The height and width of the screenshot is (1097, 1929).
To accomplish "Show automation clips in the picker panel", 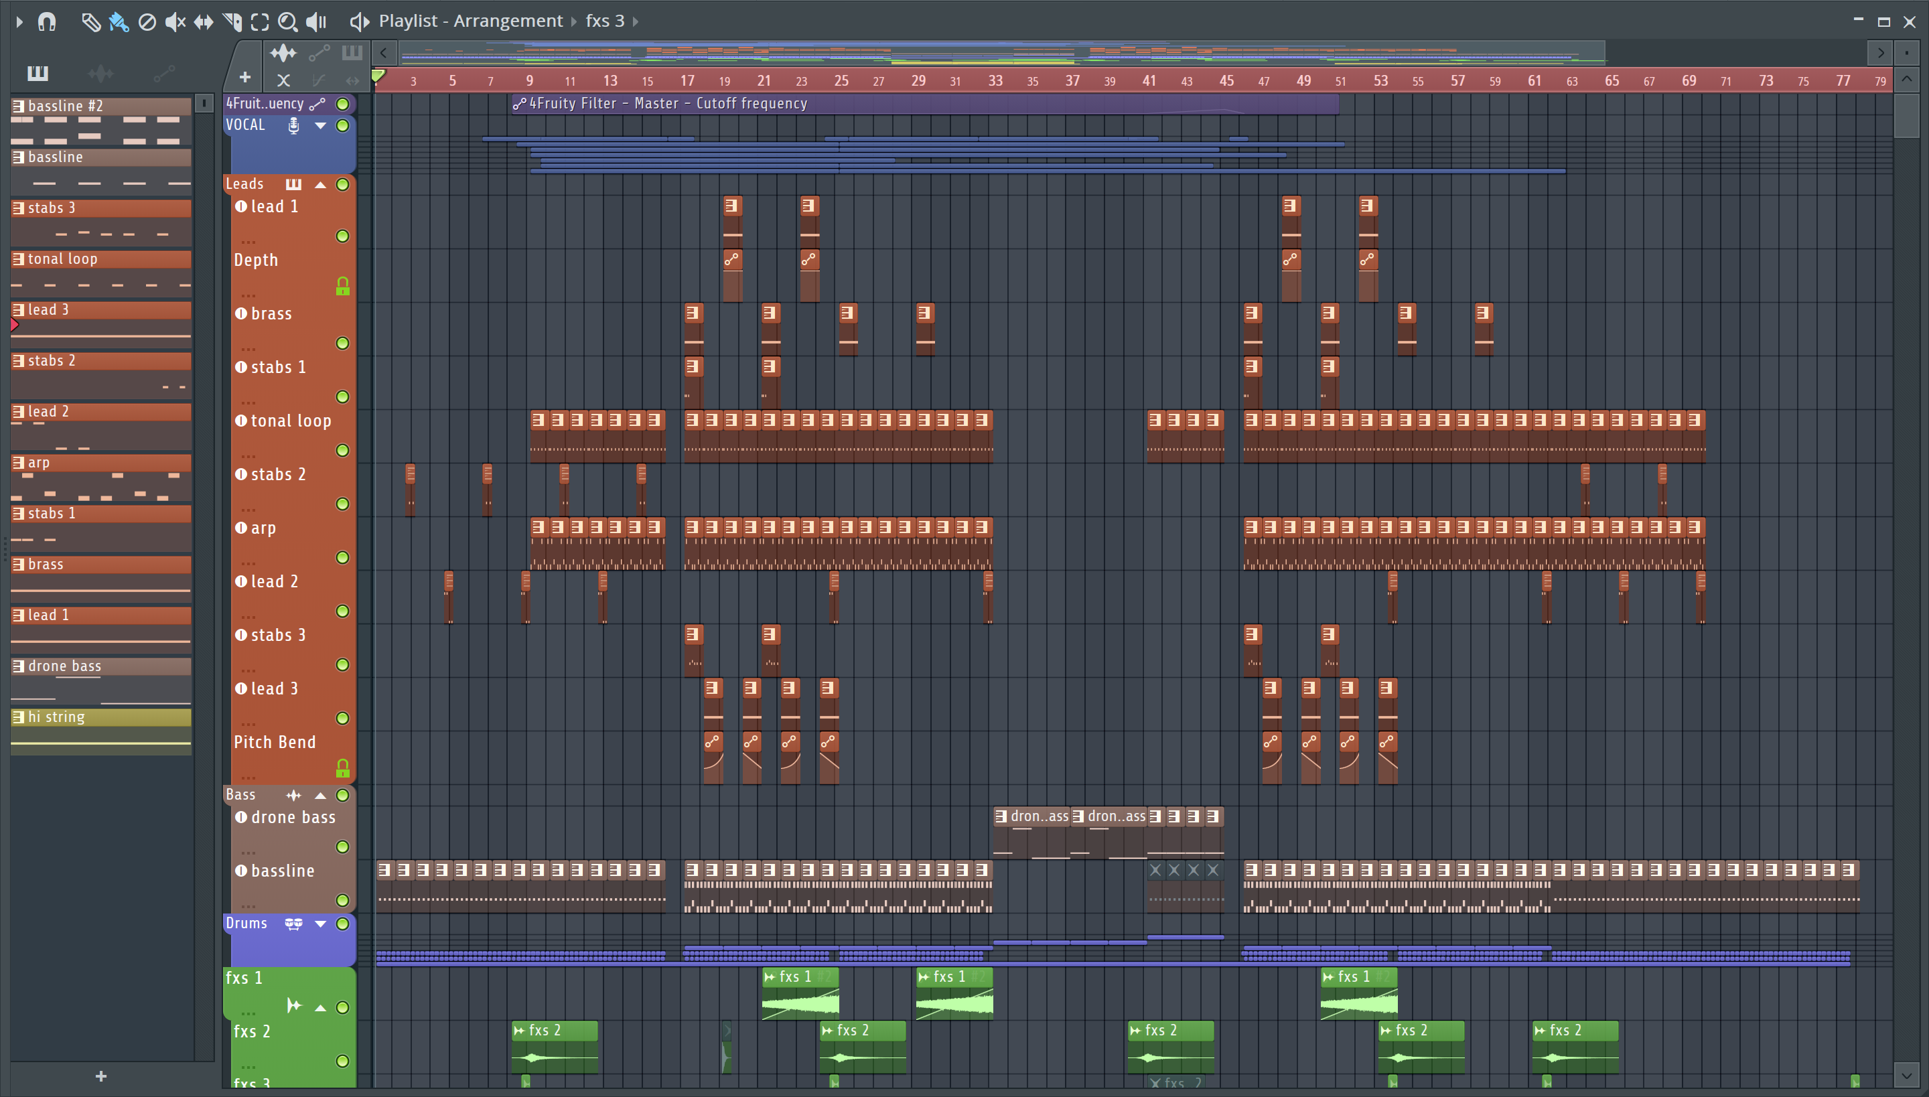I will click(x=163, y=73).
